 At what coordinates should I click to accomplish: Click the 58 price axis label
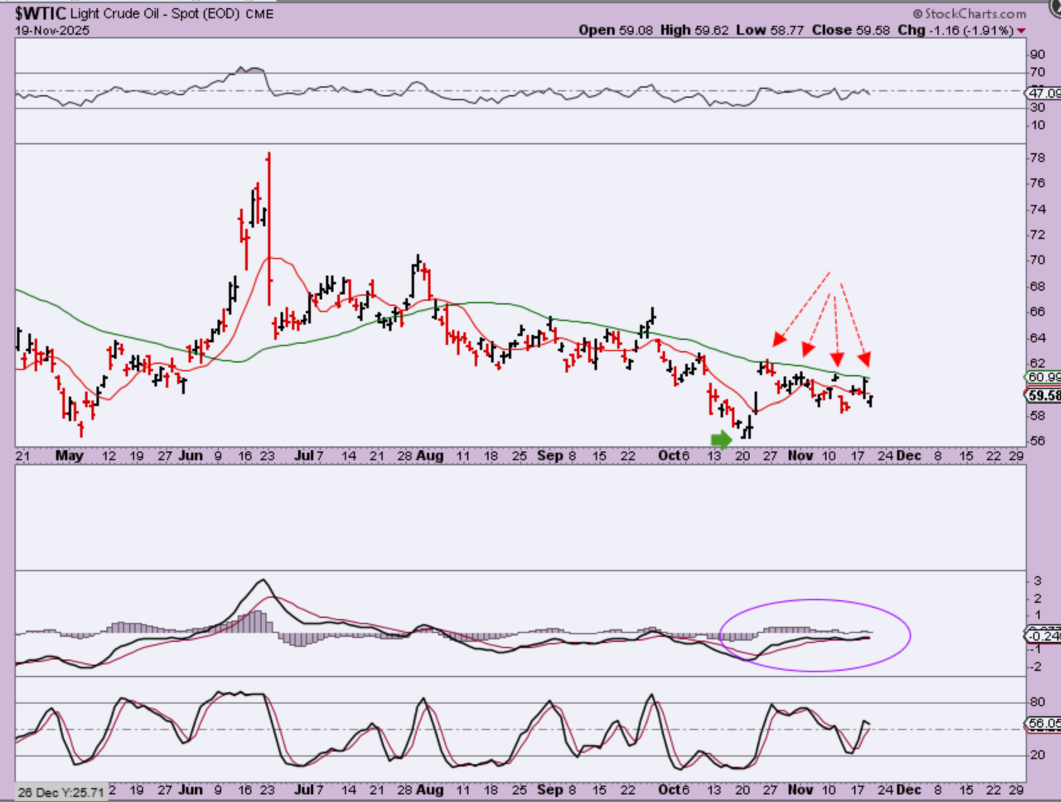(1037, 416)
